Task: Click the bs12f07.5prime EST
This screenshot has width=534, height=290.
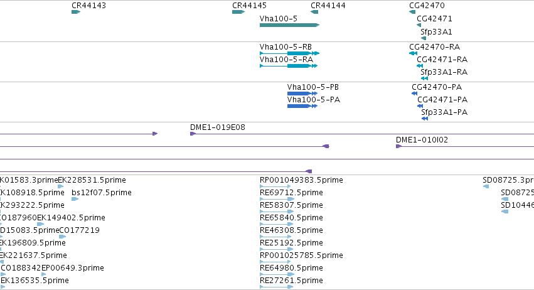Action: 75,199
